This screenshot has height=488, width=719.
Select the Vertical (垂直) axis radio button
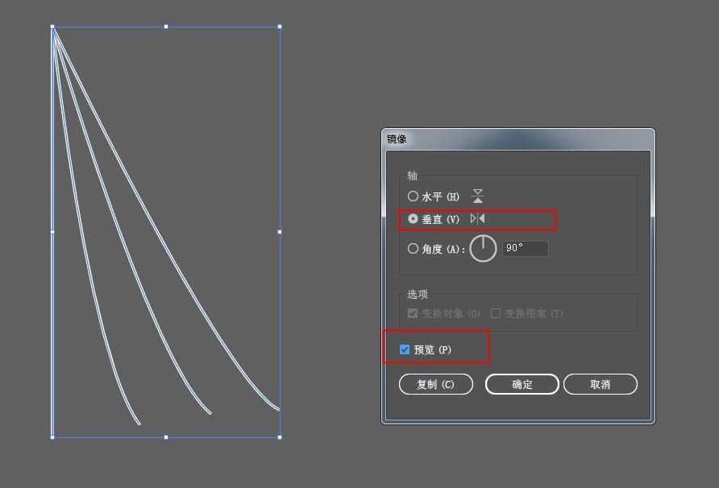pos(414,219)
